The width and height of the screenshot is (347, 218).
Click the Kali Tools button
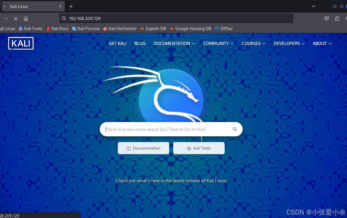(199, 148)
